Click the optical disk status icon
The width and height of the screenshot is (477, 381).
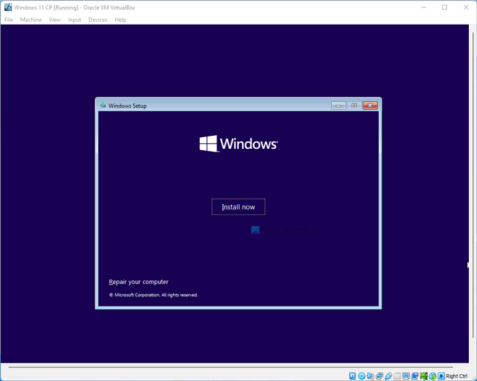coord(362,376)
